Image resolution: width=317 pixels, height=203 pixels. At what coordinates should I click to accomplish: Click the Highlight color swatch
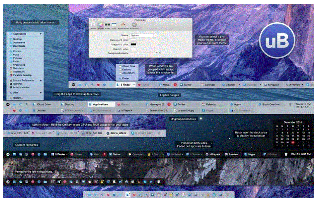click(133, 49)
